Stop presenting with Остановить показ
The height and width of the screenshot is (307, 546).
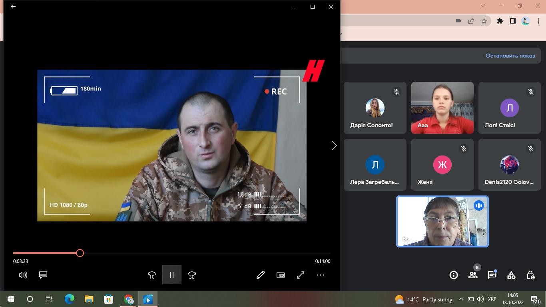[x=510, y=56]
